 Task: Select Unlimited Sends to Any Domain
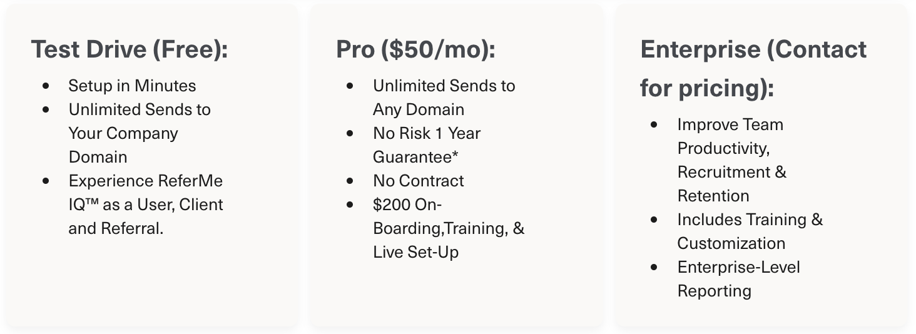tap(444, 98)
